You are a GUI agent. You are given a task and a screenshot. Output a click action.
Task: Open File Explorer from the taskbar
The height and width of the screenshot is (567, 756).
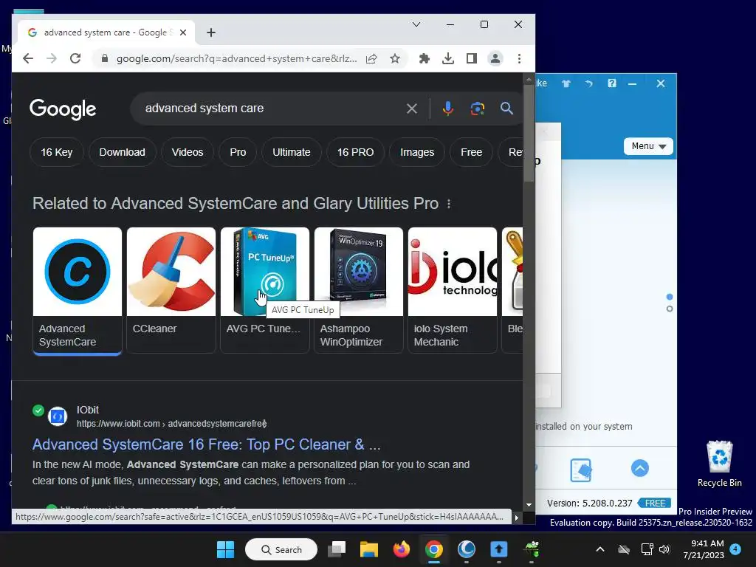tap(369, 549)
